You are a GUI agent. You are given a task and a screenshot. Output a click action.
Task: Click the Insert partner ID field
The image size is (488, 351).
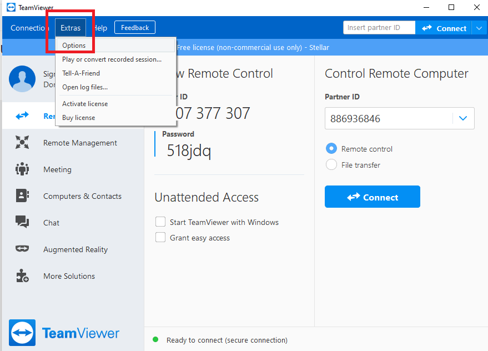coord(379,27)
